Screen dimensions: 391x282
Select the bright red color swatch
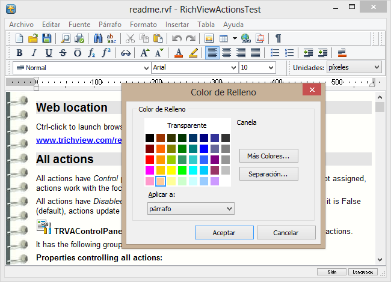(x=150, y=160)
